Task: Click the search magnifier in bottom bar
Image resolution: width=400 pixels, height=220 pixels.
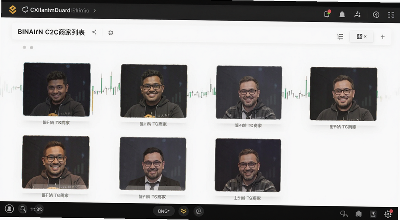Action: point(23,209)
